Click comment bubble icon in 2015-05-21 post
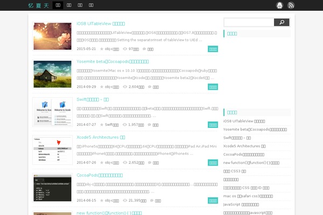323x215 pixels. (144, 49)
